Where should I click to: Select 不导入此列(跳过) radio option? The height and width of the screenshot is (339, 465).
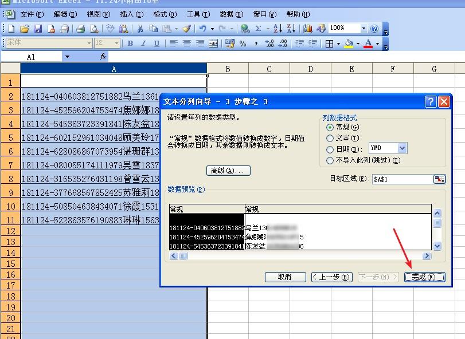(x=330, y=160)
